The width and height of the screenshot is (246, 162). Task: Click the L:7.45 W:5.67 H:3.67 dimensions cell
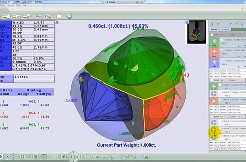coord(33,65)
